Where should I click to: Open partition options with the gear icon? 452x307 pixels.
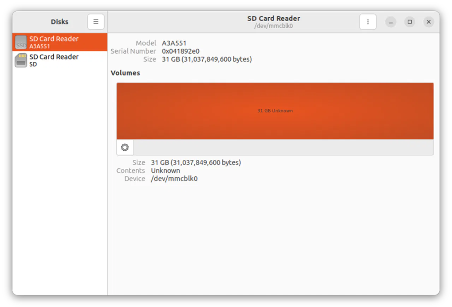click(x=124, y=147)
